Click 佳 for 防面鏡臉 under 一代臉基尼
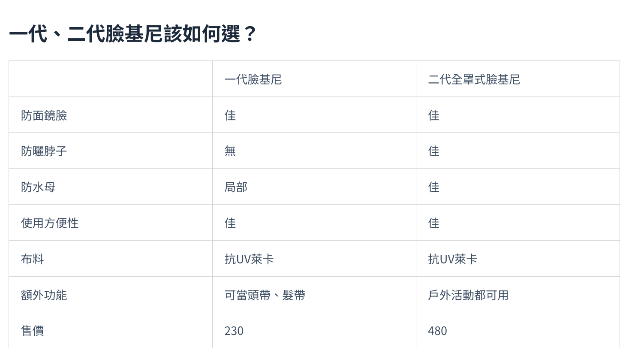Viewport: 632px width, 356px height. coord(230,115)
